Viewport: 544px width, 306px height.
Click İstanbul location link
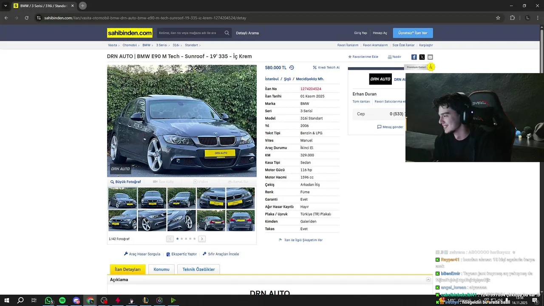pyautogui.click(x=272, y=79)
